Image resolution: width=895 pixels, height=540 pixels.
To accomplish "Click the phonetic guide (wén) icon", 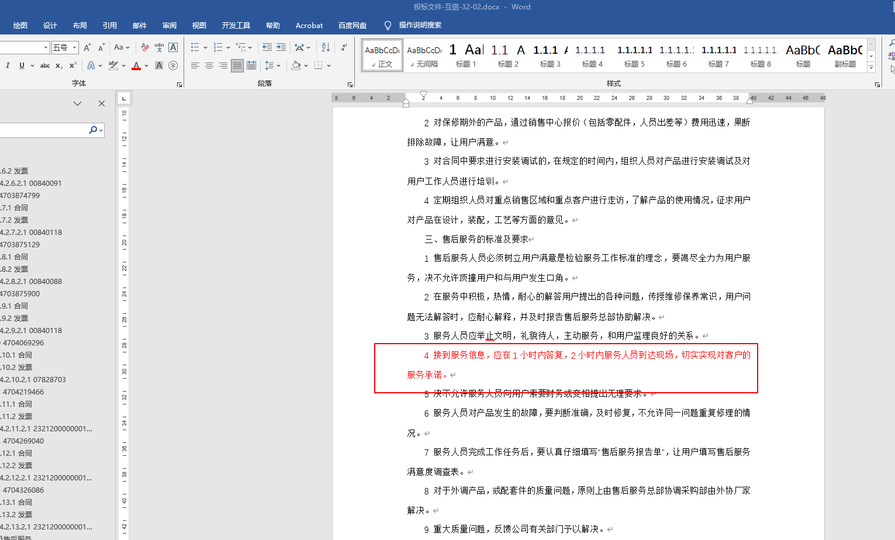I will click(x=159, y=47).
